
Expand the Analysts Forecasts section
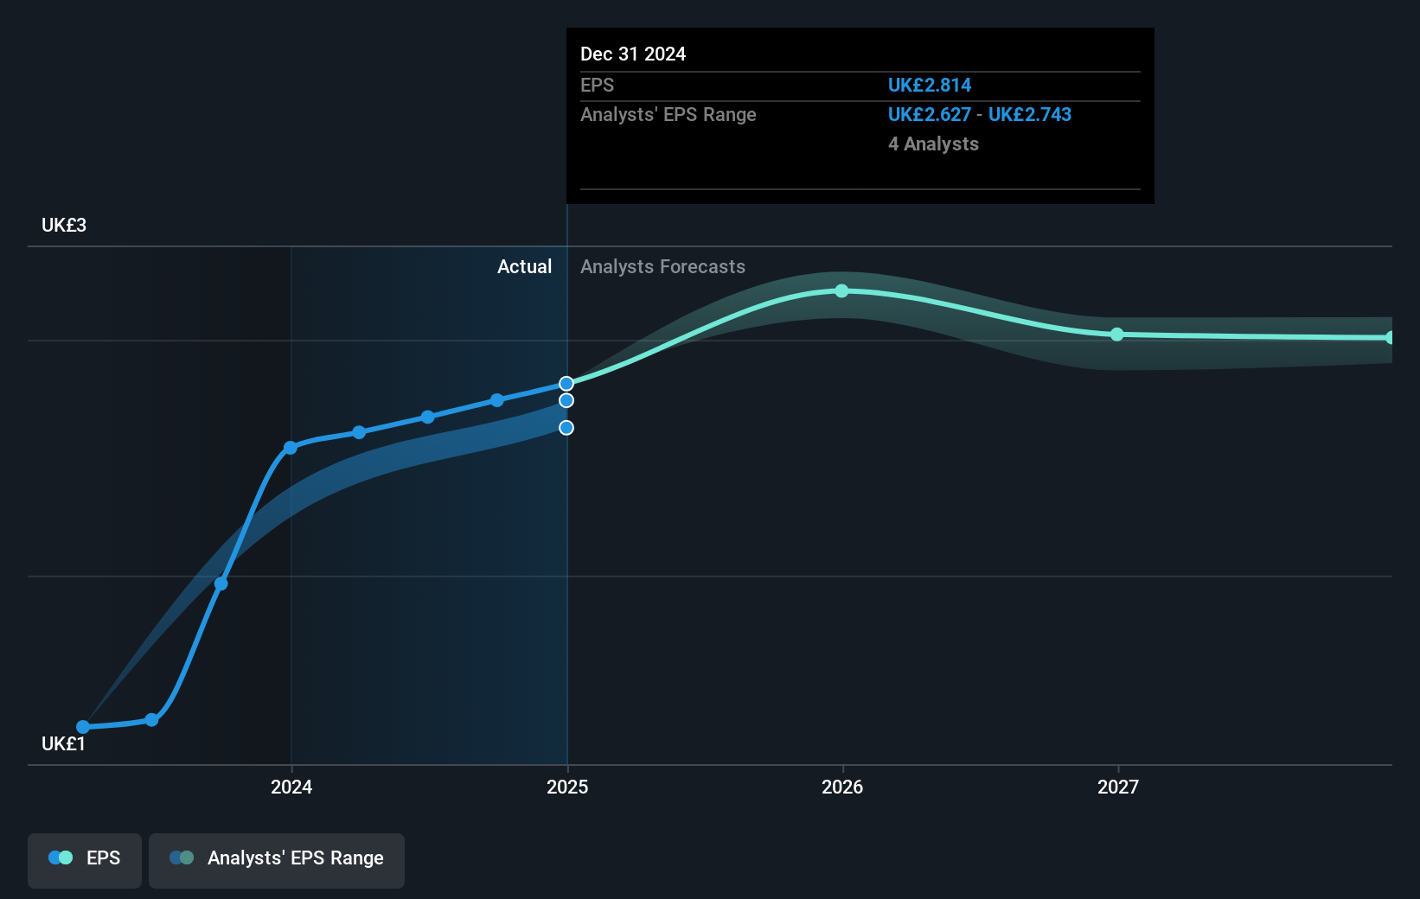pyautogui.click(x=662, y=266)
